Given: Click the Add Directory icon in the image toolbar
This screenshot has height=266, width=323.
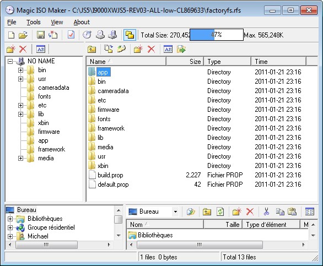Looking at the screenshot, I should [121, 49].
